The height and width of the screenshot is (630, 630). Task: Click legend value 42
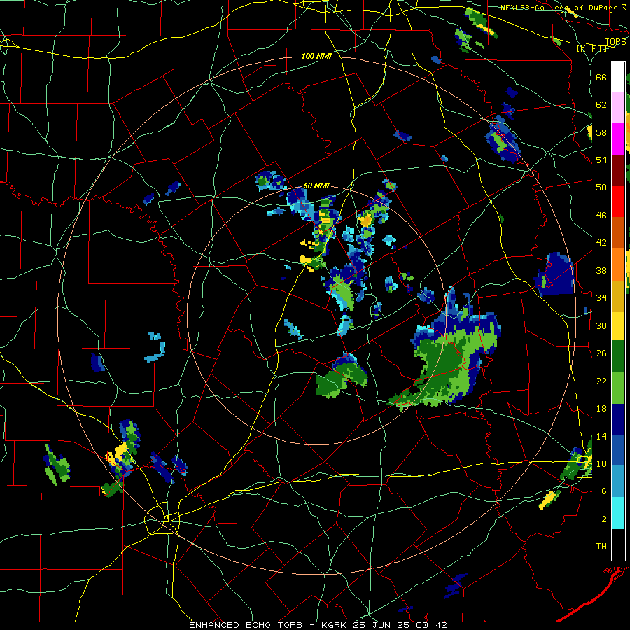coord(601,243)
